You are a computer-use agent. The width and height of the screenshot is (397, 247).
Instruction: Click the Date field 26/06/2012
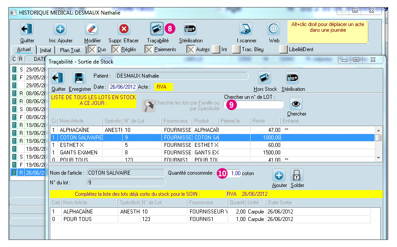pos(123,87)
